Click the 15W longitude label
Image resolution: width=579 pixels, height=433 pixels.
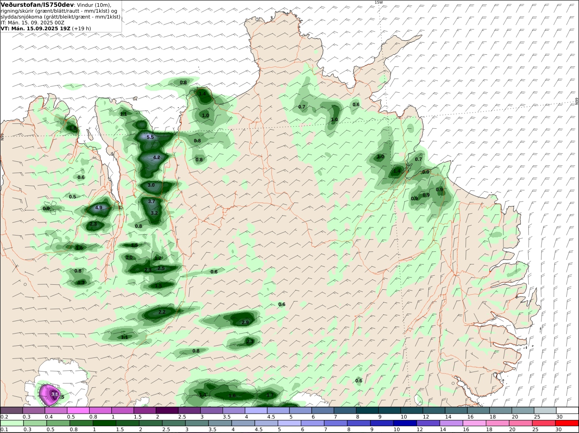click(379, 2)
